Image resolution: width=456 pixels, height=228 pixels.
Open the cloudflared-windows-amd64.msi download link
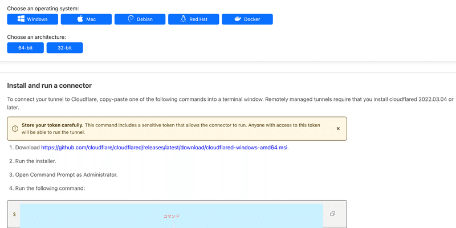[164, 148]
